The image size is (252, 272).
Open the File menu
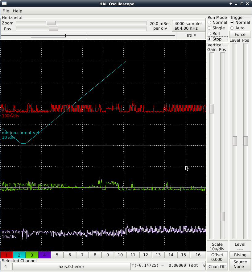click(x=6, y=11)
